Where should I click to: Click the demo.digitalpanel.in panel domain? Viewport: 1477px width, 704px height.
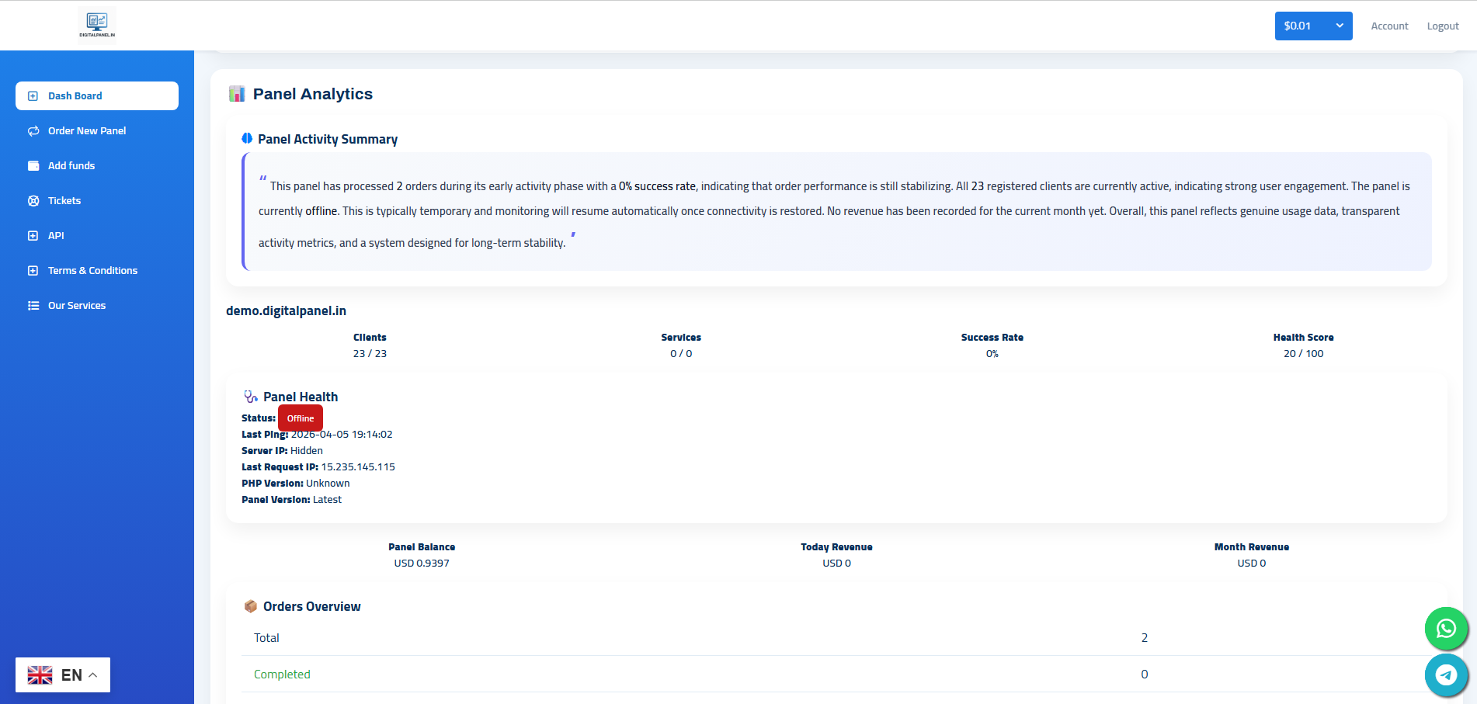tap(286, 310)
